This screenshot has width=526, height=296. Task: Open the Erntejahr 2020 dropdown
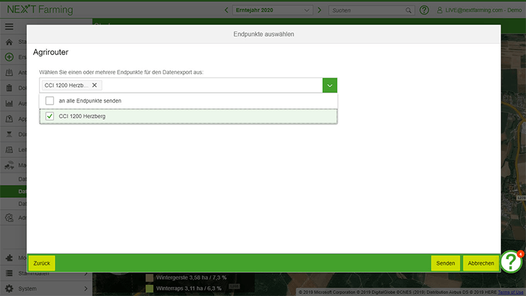pyautogui.click(x=272, y=10)
